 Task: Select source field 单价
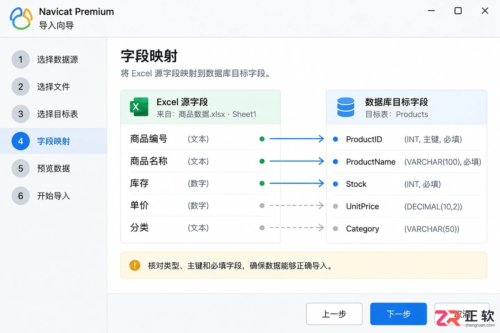point(139,206)
